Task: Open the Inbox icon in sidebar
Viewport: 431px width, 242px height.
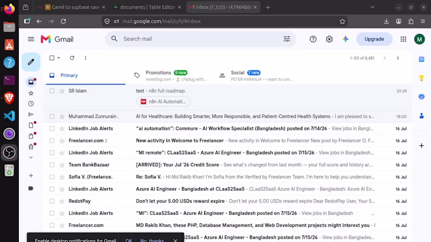Action: point(31,82)
